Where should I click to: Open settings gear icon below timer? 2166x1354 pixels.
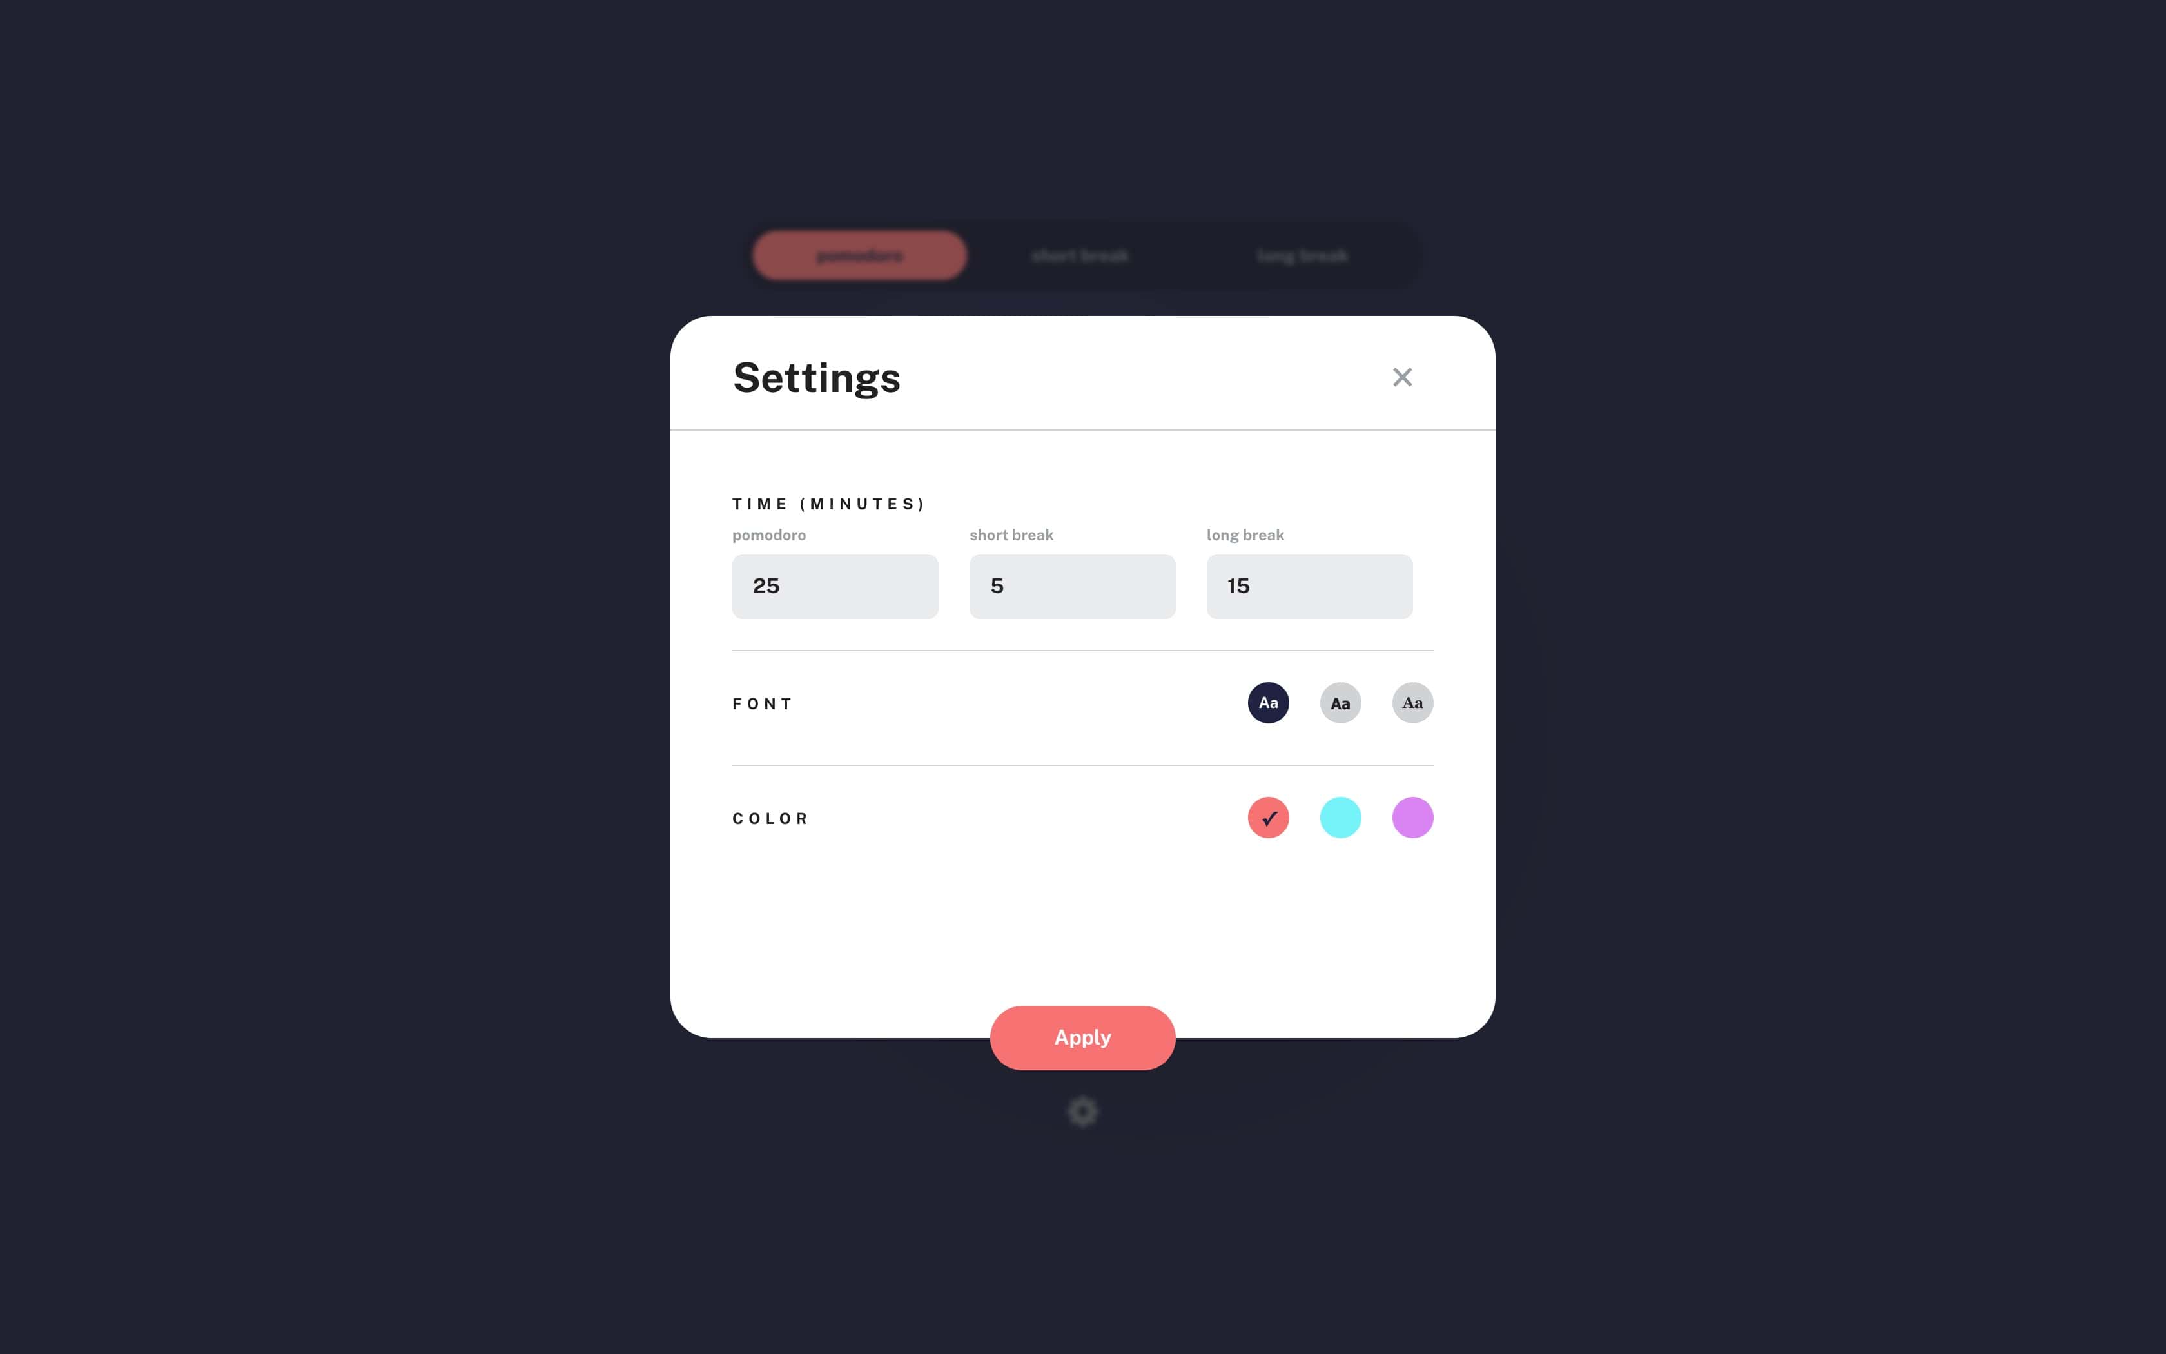pos(1082,1111)
